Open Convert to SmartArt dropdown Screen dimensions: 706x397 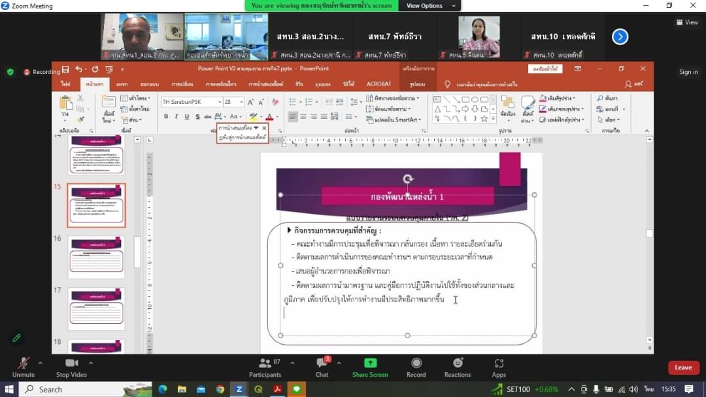[394, 120]
